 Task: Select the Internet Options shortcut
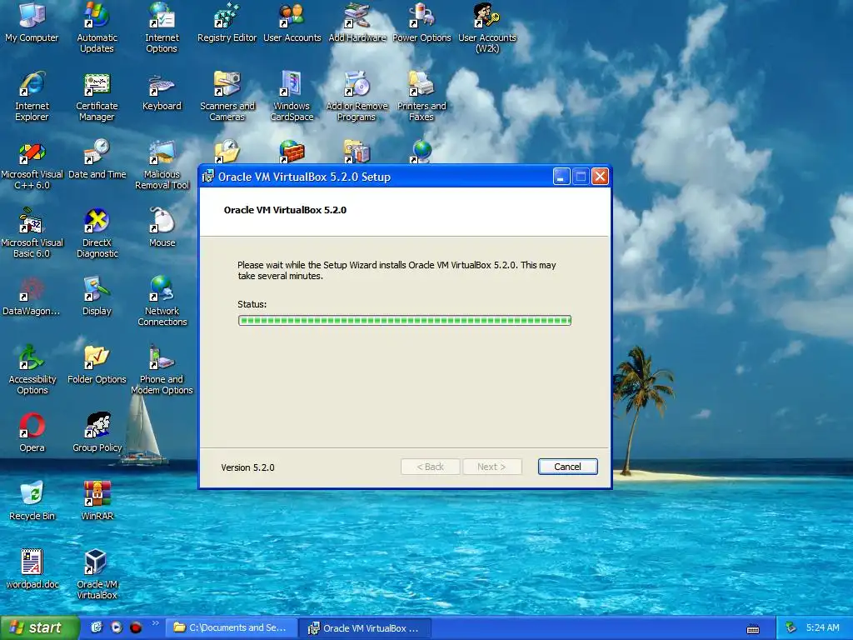click(x=162, y=27)
